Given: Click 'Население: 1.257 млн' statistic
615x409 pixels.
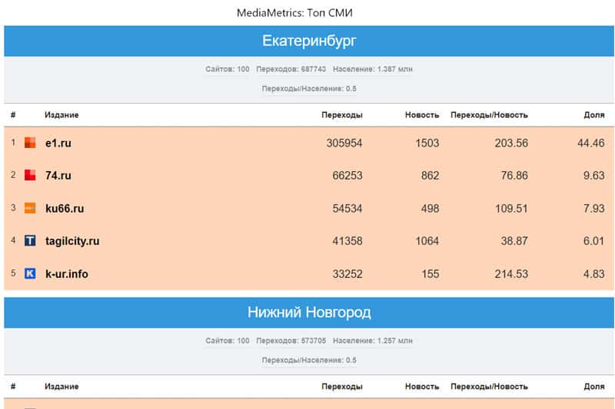Looking at the screenshot, I should 373,341.
